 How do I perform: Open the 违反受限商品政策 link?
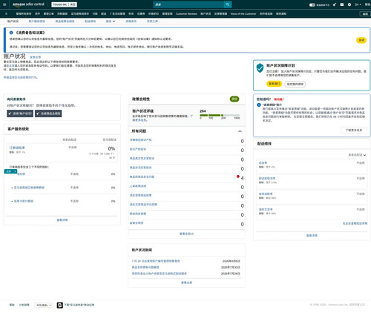pyautogui.click(x=141, y=195)
